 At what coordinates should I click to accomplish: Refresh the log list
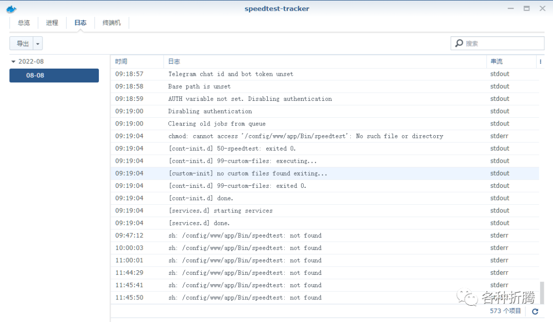click(x=535, y=311)
